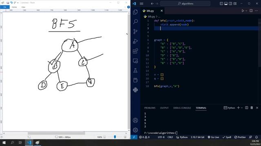
Task: Open the Remote Explorer view
Action: tap(135, 61)
